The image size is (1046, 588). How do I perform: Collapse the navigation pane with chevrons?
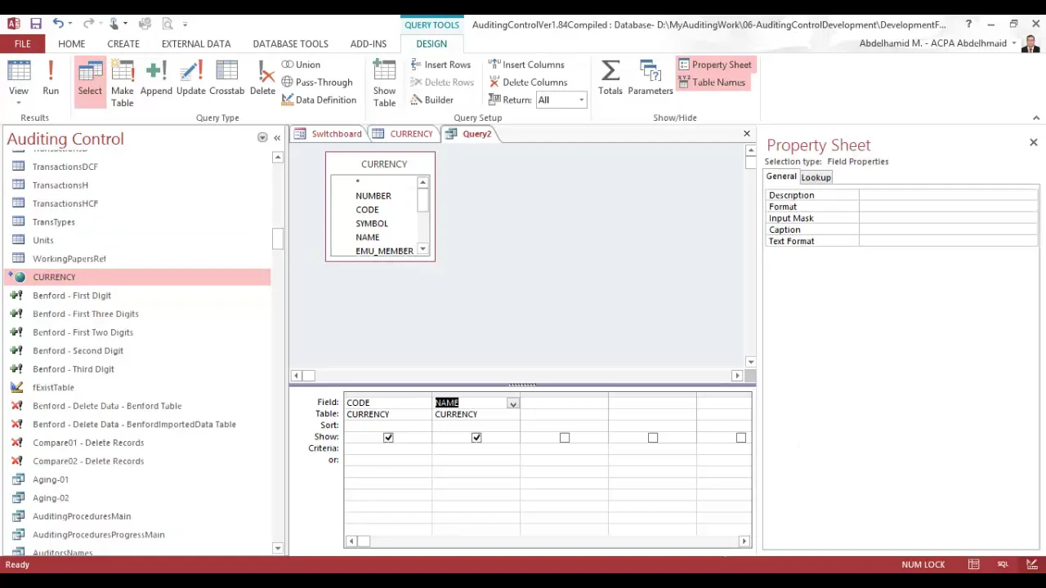tap(277, 137)
